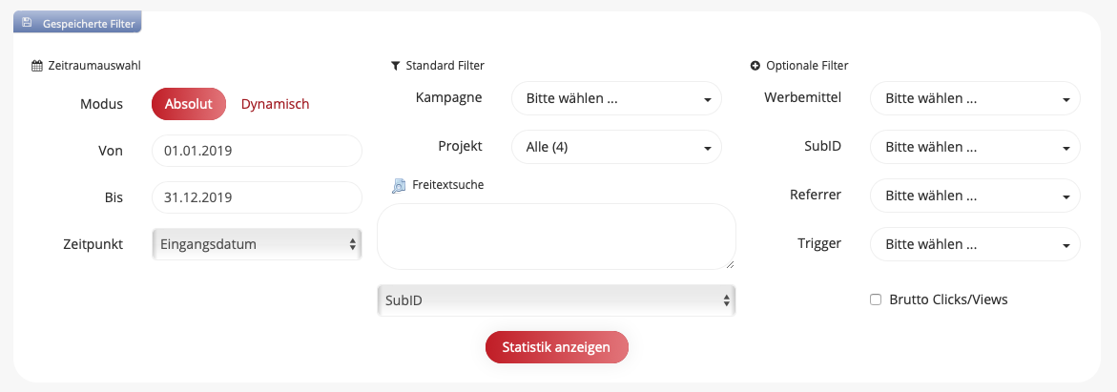Enable the Brutto Clicks/Views checkbox

(876, 299)
